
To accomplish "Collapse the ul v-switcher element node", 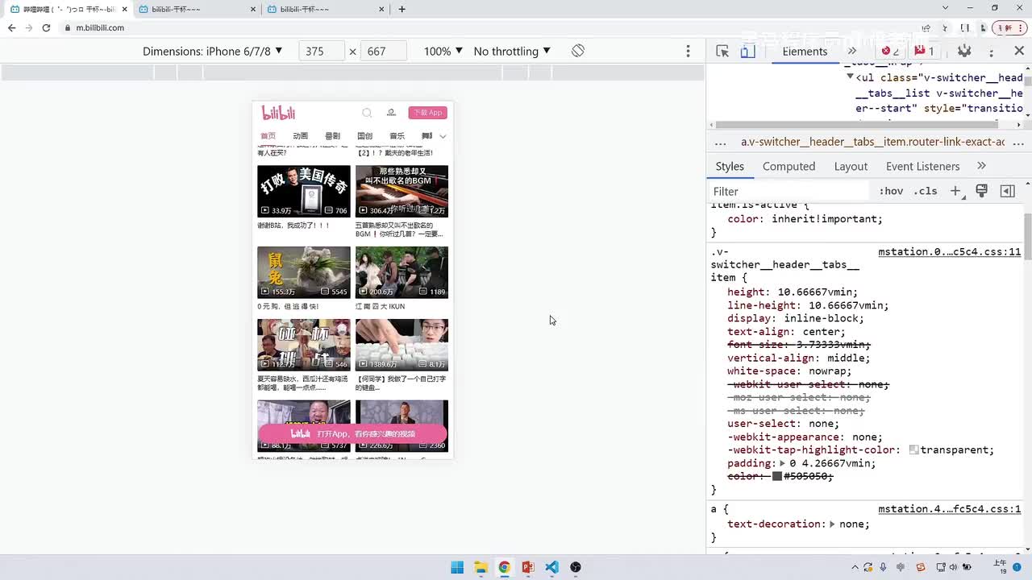I will (850, 77).
